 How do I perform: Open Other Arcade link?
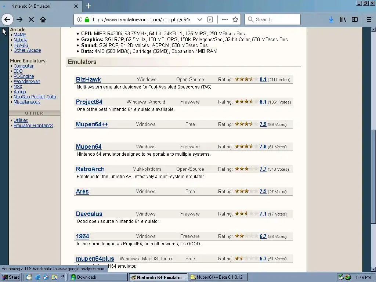click(27, 50)
